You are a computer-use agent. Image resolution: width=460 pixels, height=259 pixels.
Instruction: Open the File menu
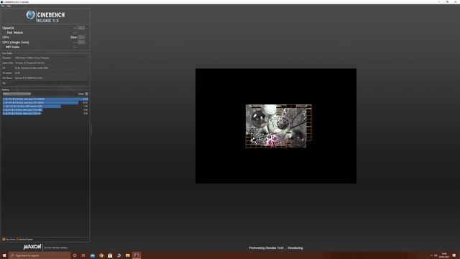pyautogui.click(x=3, y=6)
